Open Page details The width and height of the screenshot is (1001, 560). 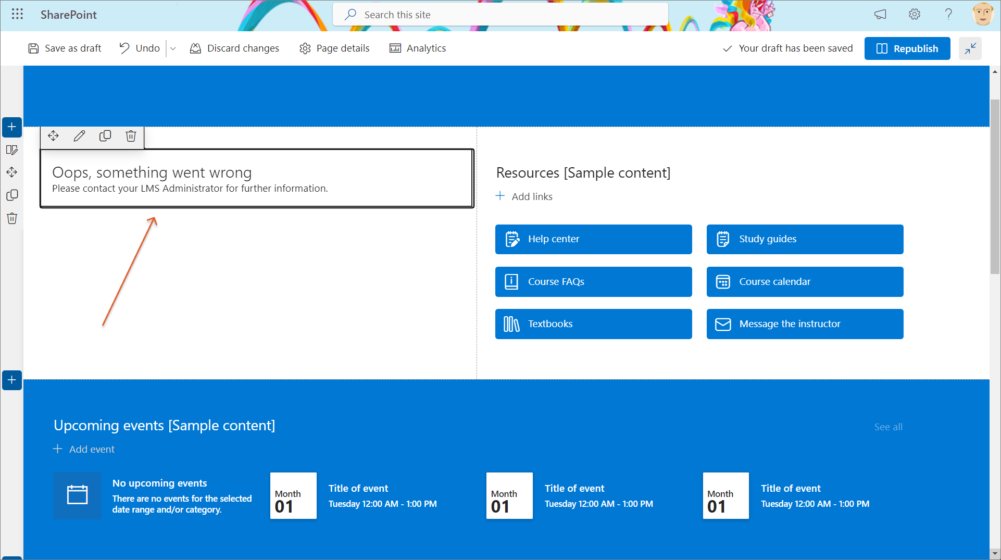[334, 48]
